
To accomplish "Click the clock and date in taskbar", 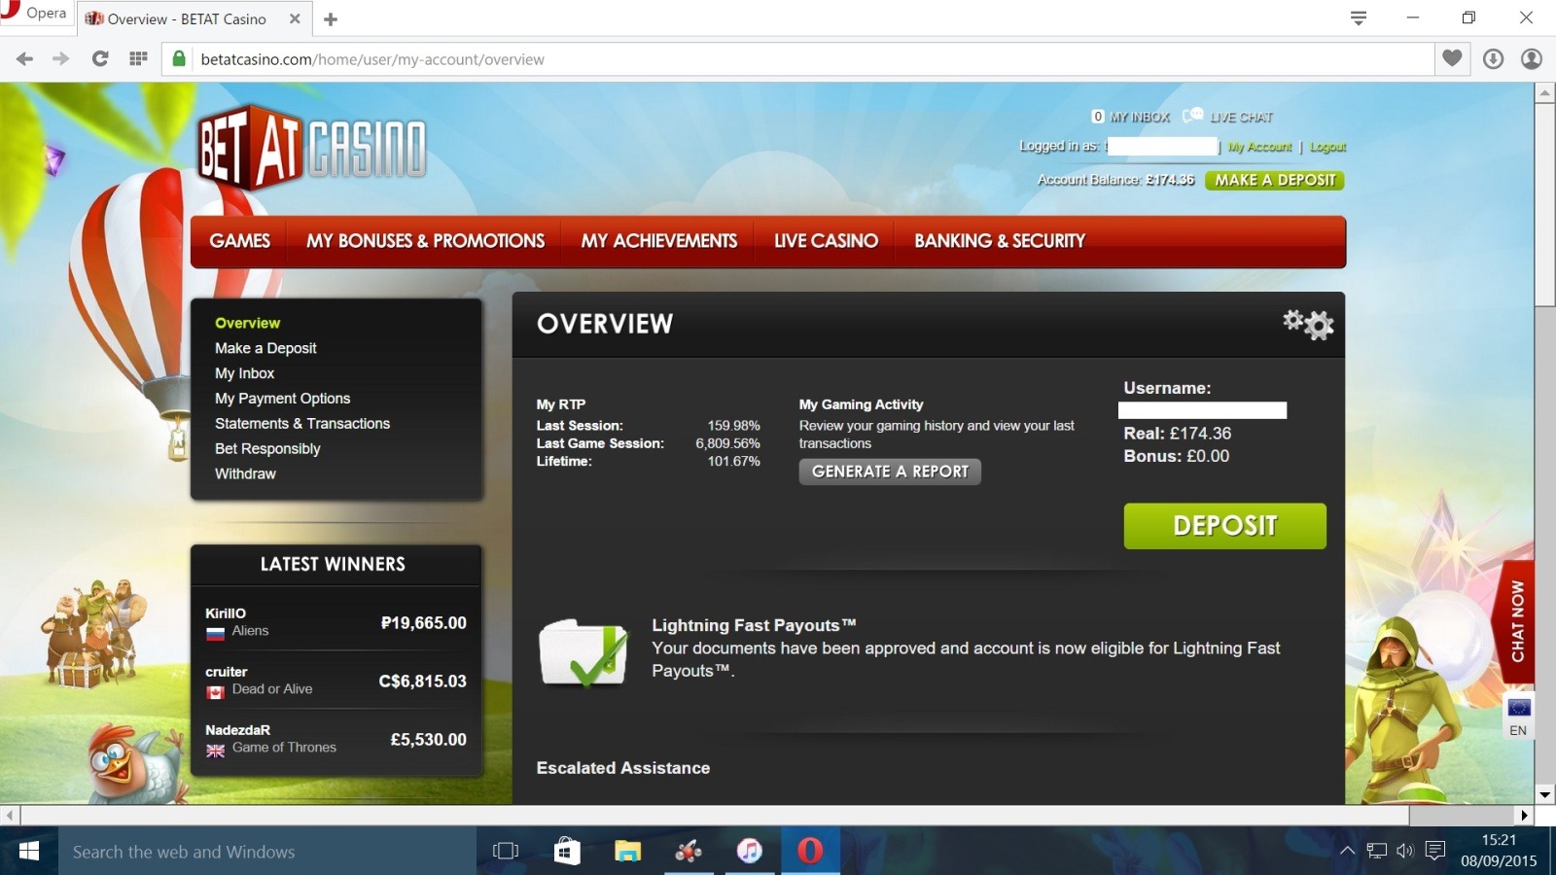I will click(1499, 851).
